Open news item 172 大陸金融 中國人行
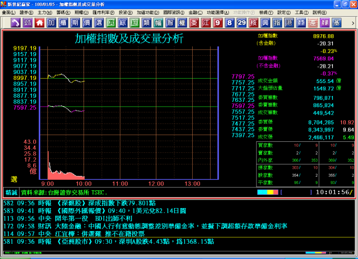The height and width of the screenshot is (259, 358). (145, 226)
